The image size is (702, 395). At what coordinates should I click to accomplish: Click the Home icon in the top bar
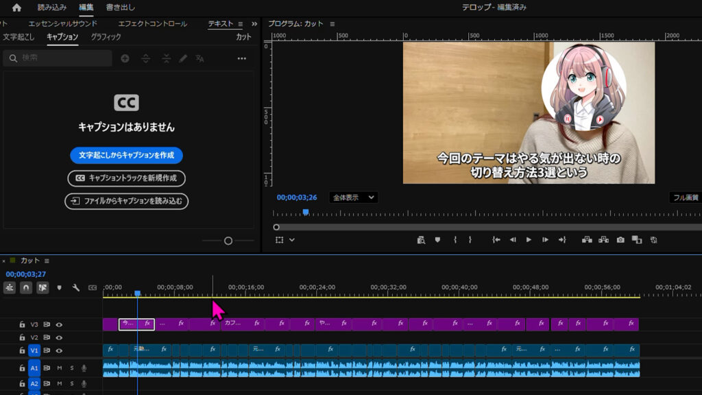(16, 8)
